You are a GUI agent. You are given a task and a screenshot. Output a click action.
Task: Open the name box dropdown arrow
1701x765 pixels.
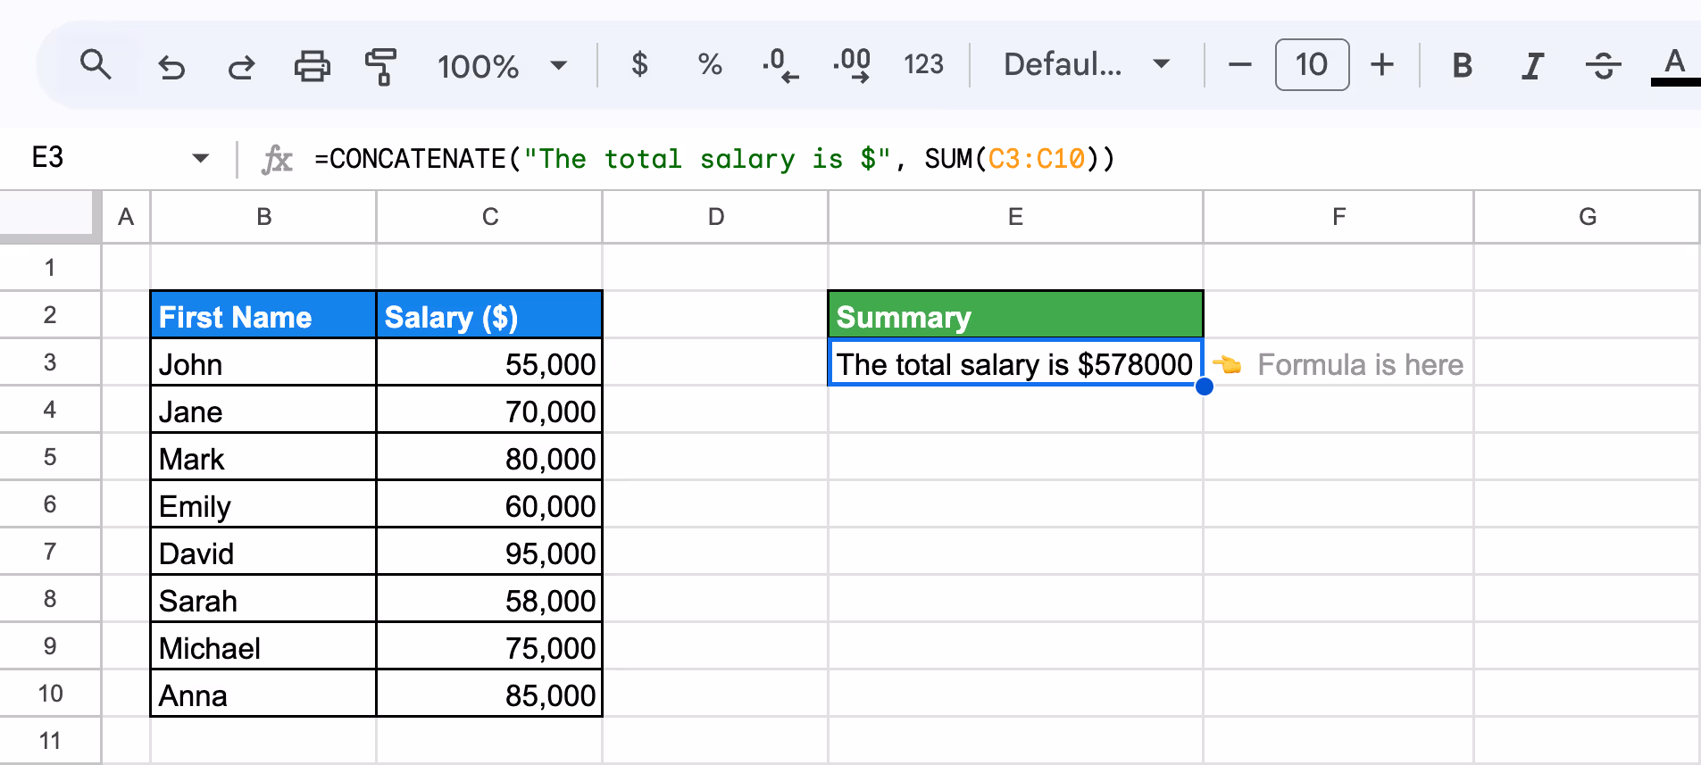click(x=200, y=159)
